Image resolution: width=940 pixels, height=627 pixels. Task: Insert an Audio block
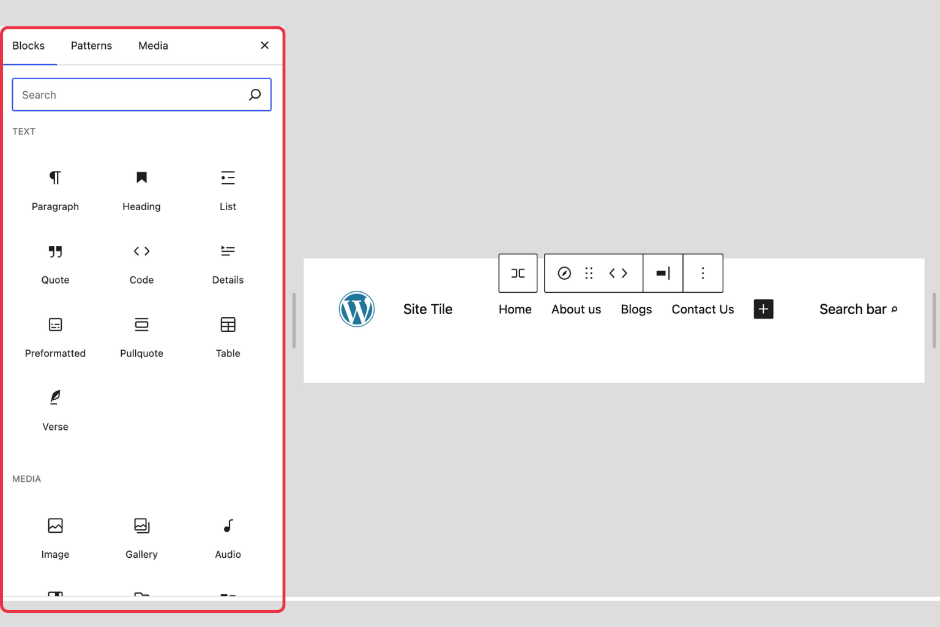coord(228,538)
